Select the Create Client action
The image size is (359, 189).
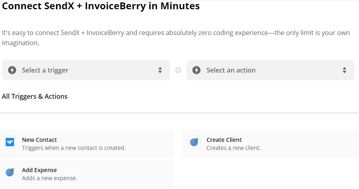[270, 144]
